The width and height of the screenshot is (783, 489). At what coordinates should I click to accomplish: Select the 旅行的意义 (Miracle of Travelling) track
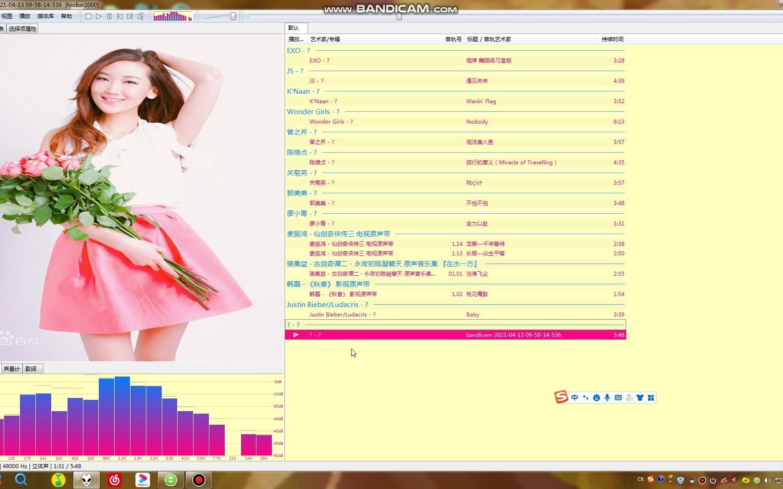pos(455,163)
